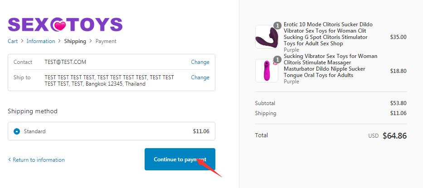
Task: Return to information page
Action: coord(36,160)
